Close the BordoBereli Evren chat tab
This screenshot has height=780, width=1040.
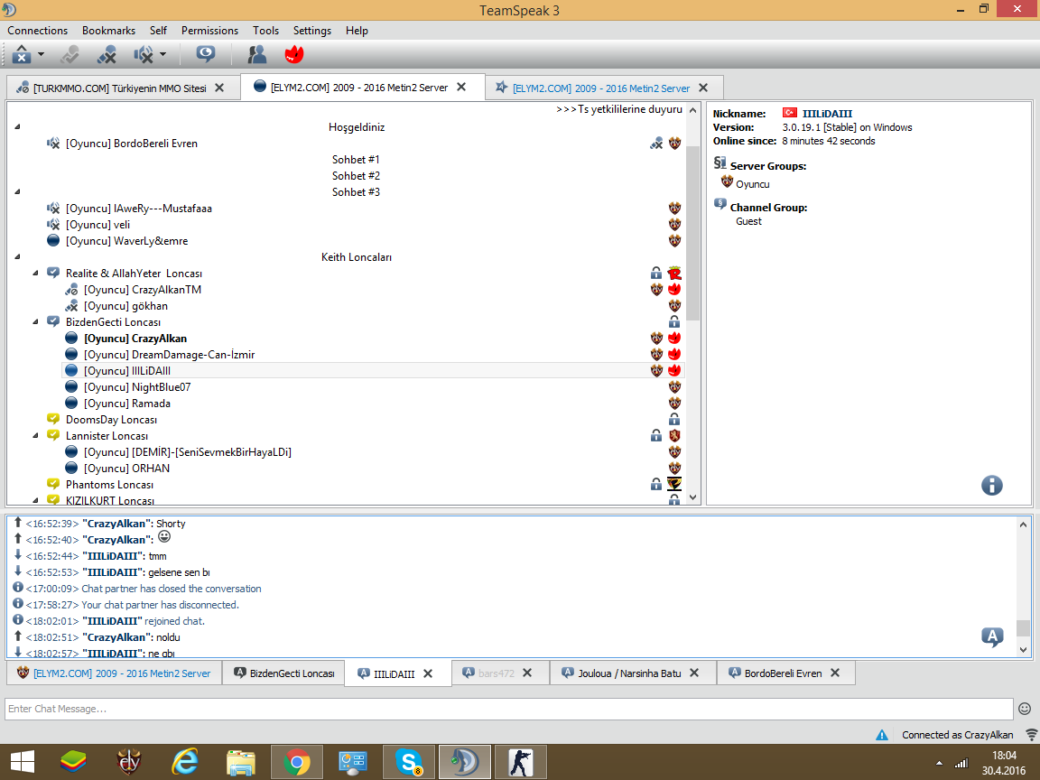[x=835, y=673]
